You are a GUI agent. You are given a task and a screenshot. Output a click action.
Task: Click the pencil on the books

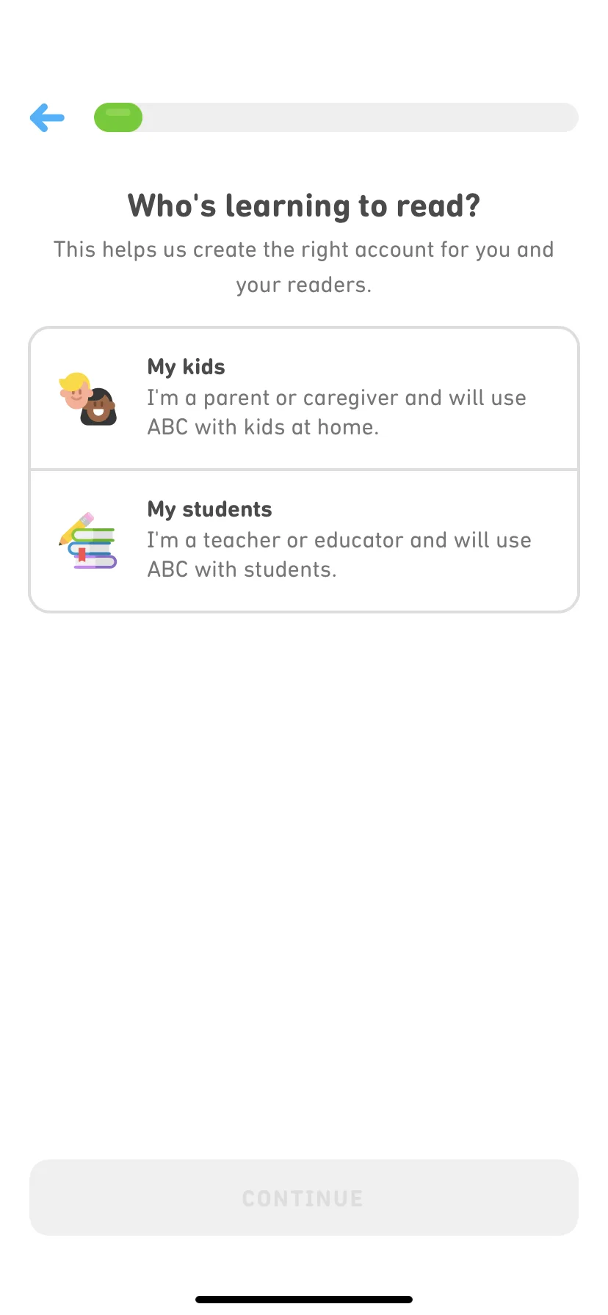[x=76, y=528]
